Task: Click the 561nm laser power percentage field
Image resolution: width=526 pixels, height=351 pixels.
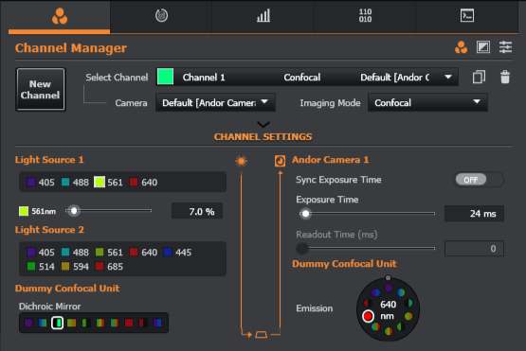Action: tap(197, 211)
